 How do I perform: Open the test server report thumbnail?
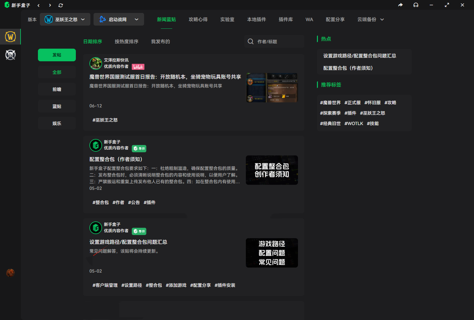click(272, 88)
